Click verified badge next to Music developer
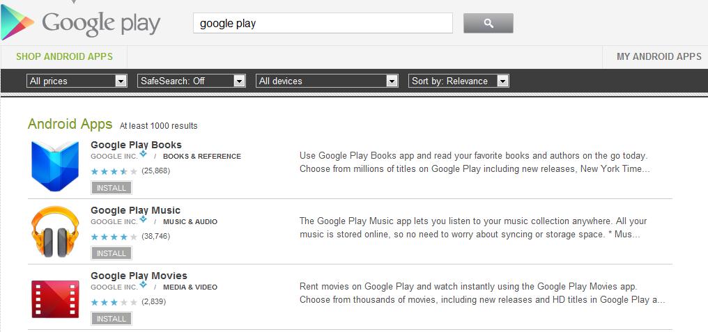Image resolution: width=708 pixels, height=332 pixels. tap(143, 220)
